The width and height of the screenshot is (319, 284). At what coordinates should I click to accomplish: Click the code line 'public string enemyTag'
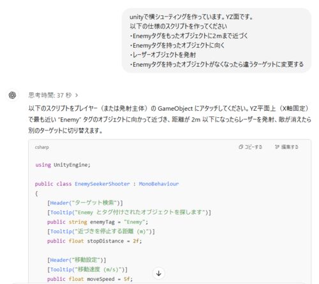[x=98, y=222]
